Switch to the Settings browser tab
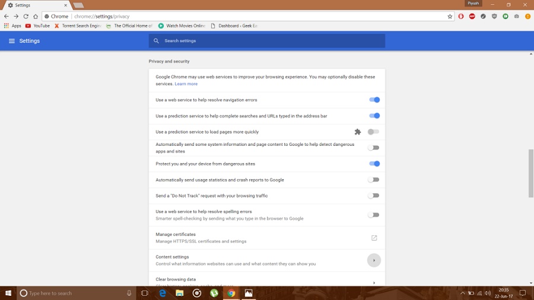Screen dimensions: 534x300 (36, 5)
